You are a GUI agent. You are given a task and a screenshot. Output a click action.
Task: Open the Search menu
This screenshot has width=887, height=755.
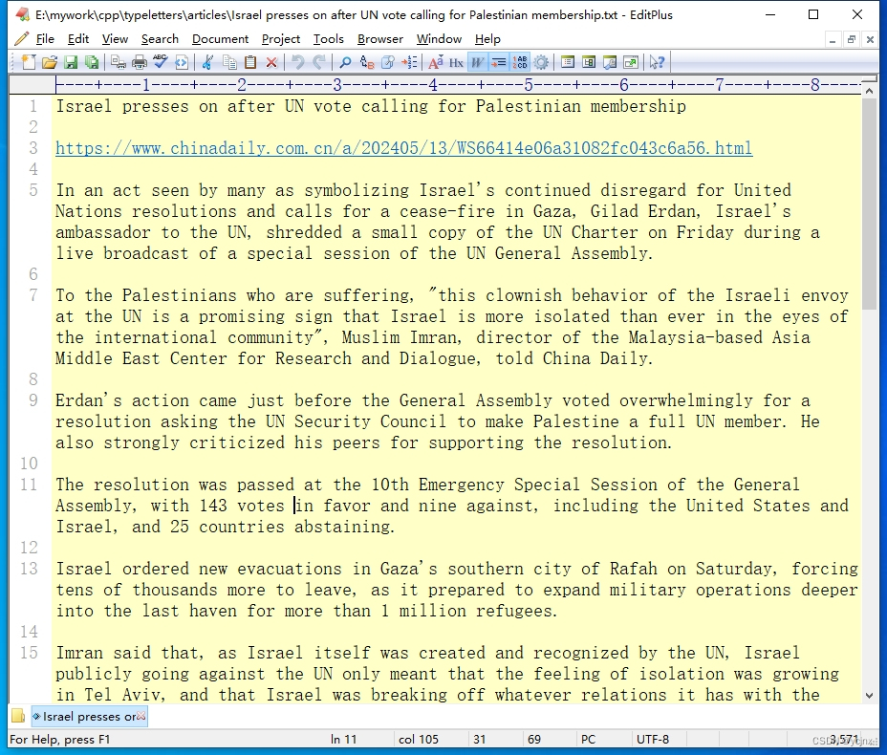click(160, 39)
